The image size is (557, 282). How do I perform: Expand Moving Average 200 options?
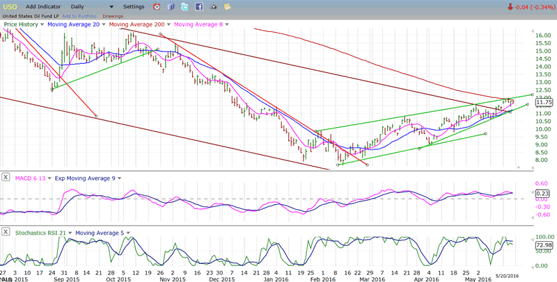(168, 24)
